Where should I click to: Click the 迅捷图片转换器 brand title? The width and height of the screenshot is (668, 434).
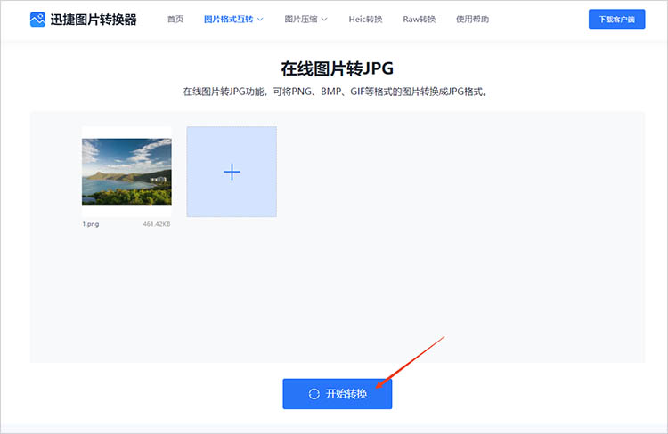click(94, 20)
